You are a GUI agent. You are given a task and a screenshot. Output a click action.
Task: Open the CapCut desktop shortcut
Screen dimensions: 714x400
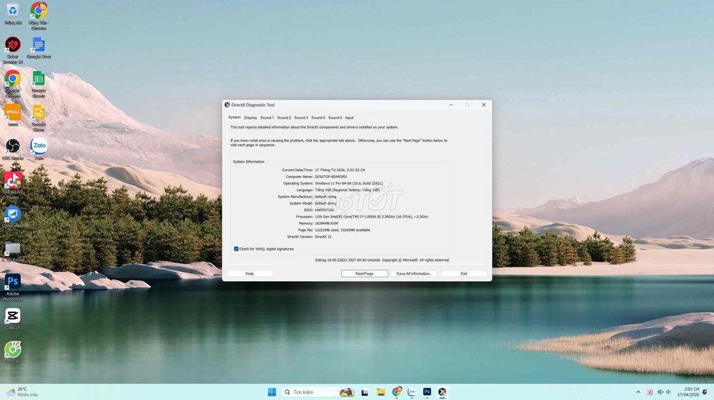[13, 319]
